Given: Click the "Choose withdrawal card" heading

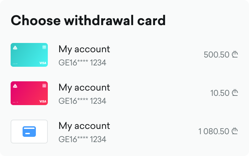Looking at the screenshot, I should tap(88, 21).
